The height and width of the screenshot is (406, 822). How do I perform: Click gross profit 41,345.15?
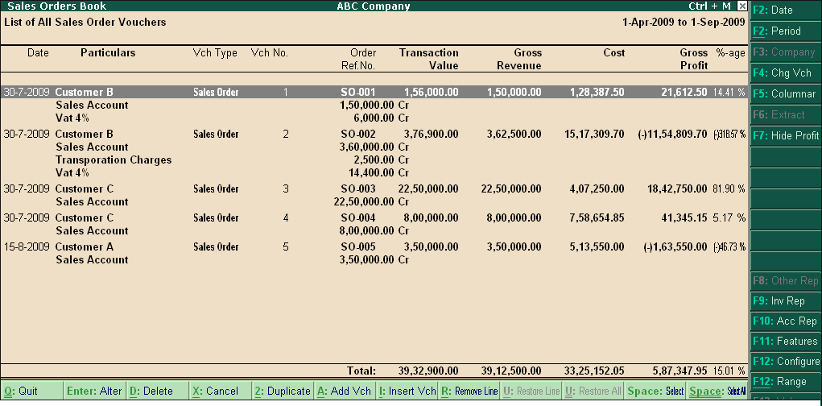tap(684, 217)
